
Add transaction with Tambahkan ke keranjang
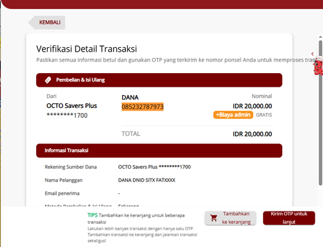[x=230, y=218]
